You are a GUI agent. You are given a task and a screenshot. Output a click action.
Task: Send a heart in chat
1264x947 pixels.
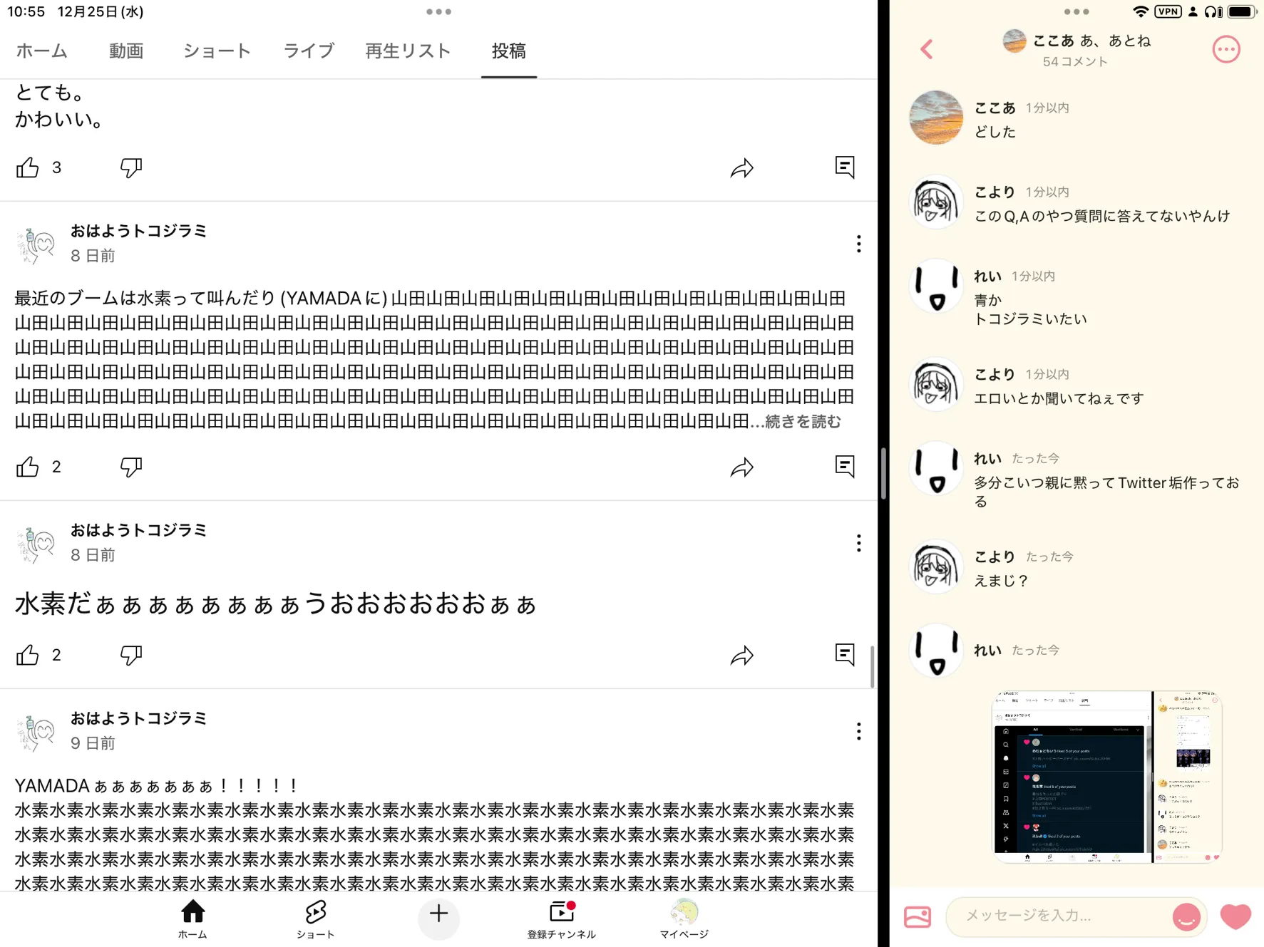click(1235, 916)
